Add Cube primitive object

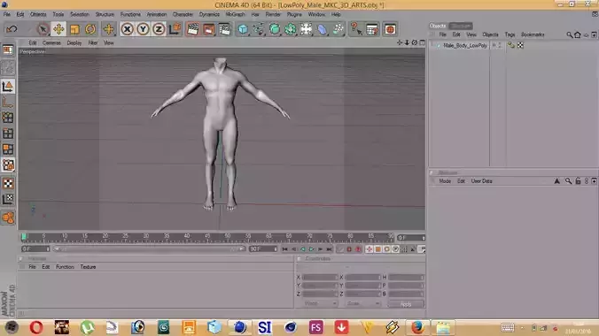(x=243, y=29)
